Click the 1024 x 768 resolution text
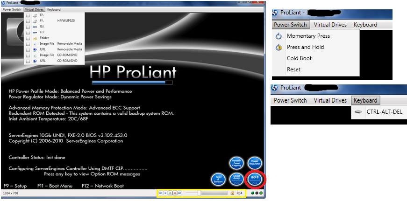The height and width of the screenshot is (201, 407). coord(10,193)
